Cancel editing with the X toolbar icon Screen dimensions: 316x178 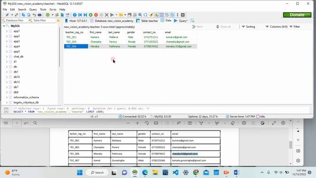click(107, 15)
